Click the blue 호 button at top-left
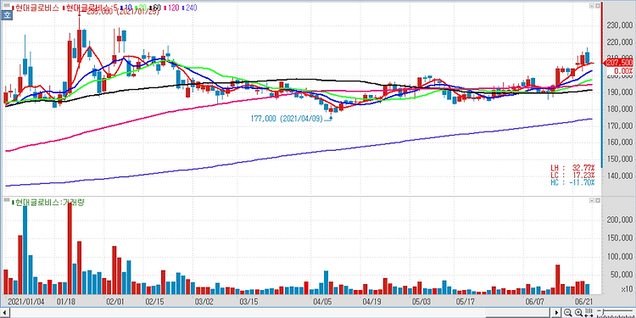The width and height of the screenshot is (636, 318). pos(7,15)
